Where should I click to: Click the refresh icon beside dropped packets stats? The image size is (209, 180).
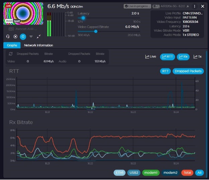(11, 54)
